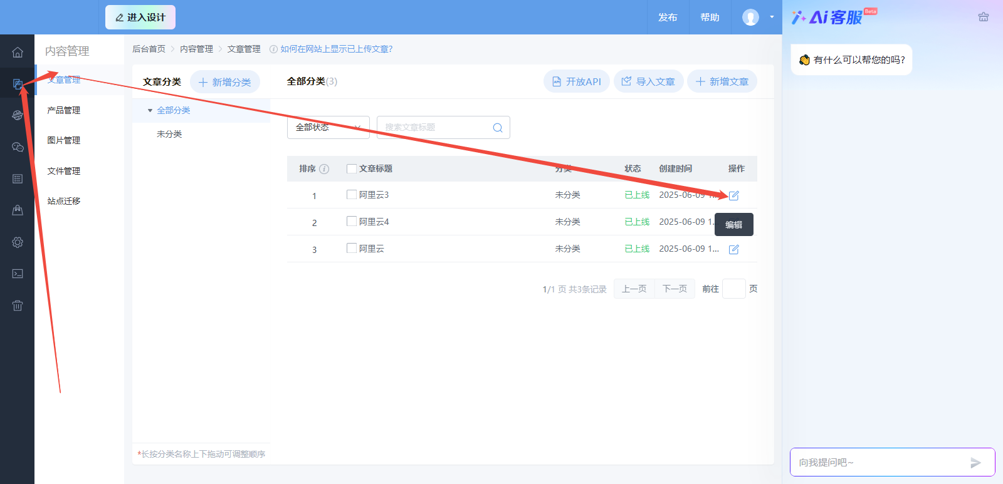Click the send arrow in AI chat

[975, 463]
